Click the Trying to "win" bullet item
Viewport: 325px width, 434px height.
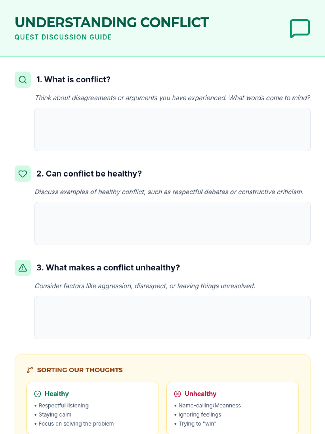pos(197,424)
